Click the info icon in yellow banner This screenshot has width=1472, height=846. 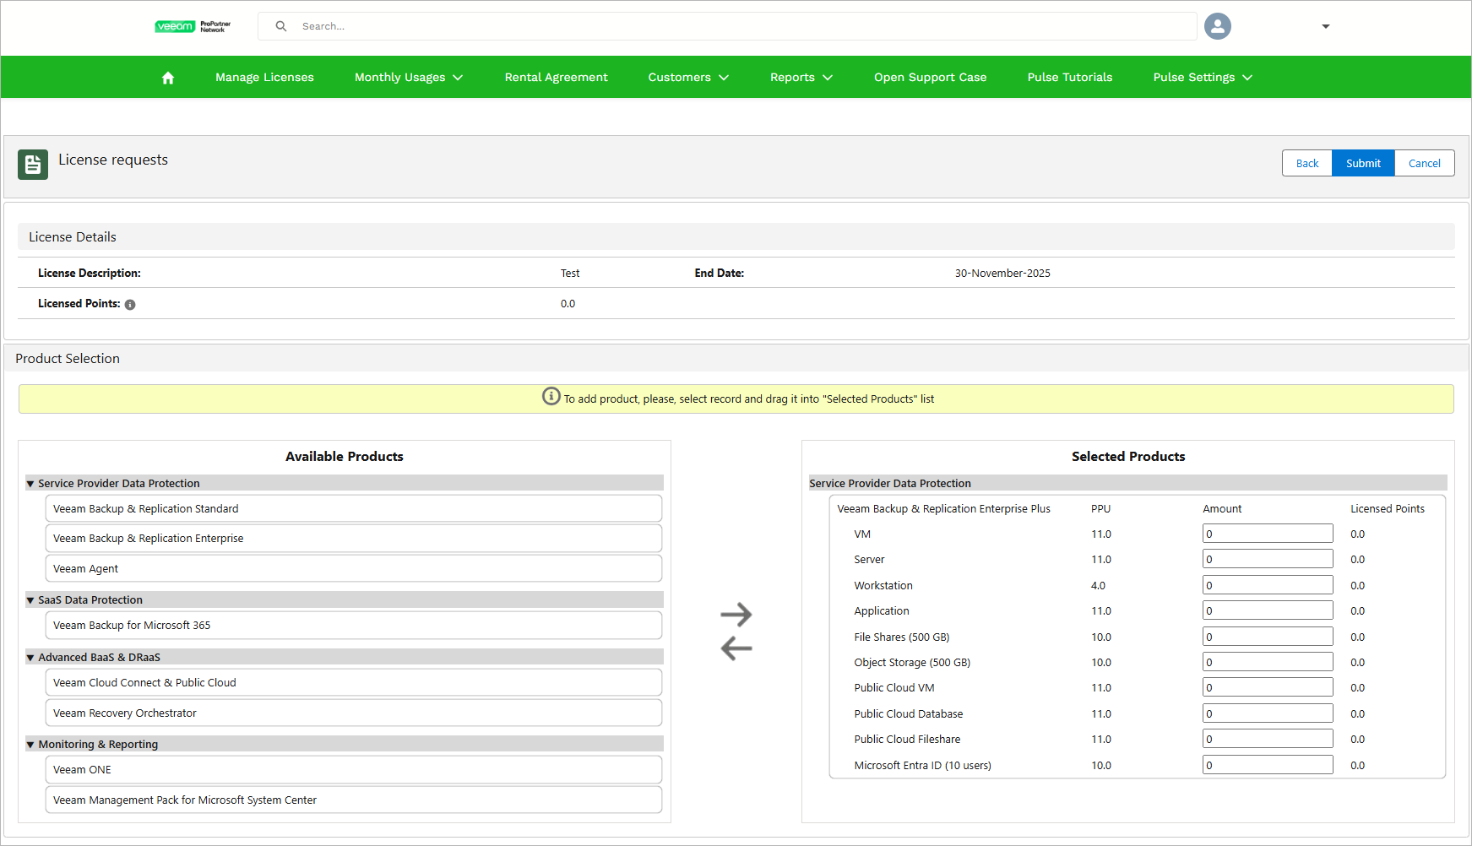551,396
